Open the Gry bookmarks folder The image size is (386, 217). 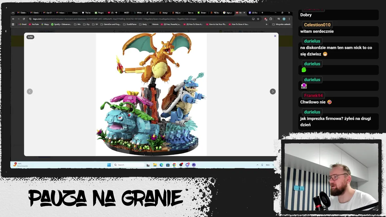click(x=86, y=24)
